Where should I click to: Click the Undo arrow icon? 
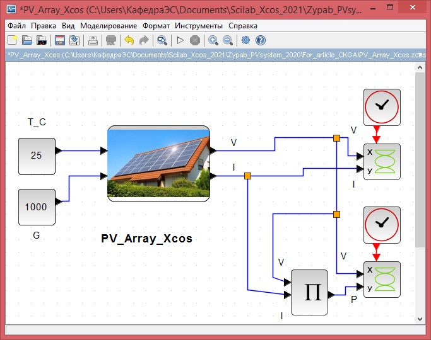click(x=129, y=40)
